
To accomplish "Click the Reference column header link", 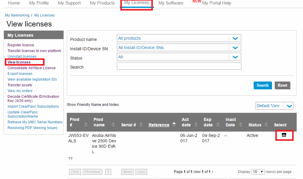I will (159, 125).
